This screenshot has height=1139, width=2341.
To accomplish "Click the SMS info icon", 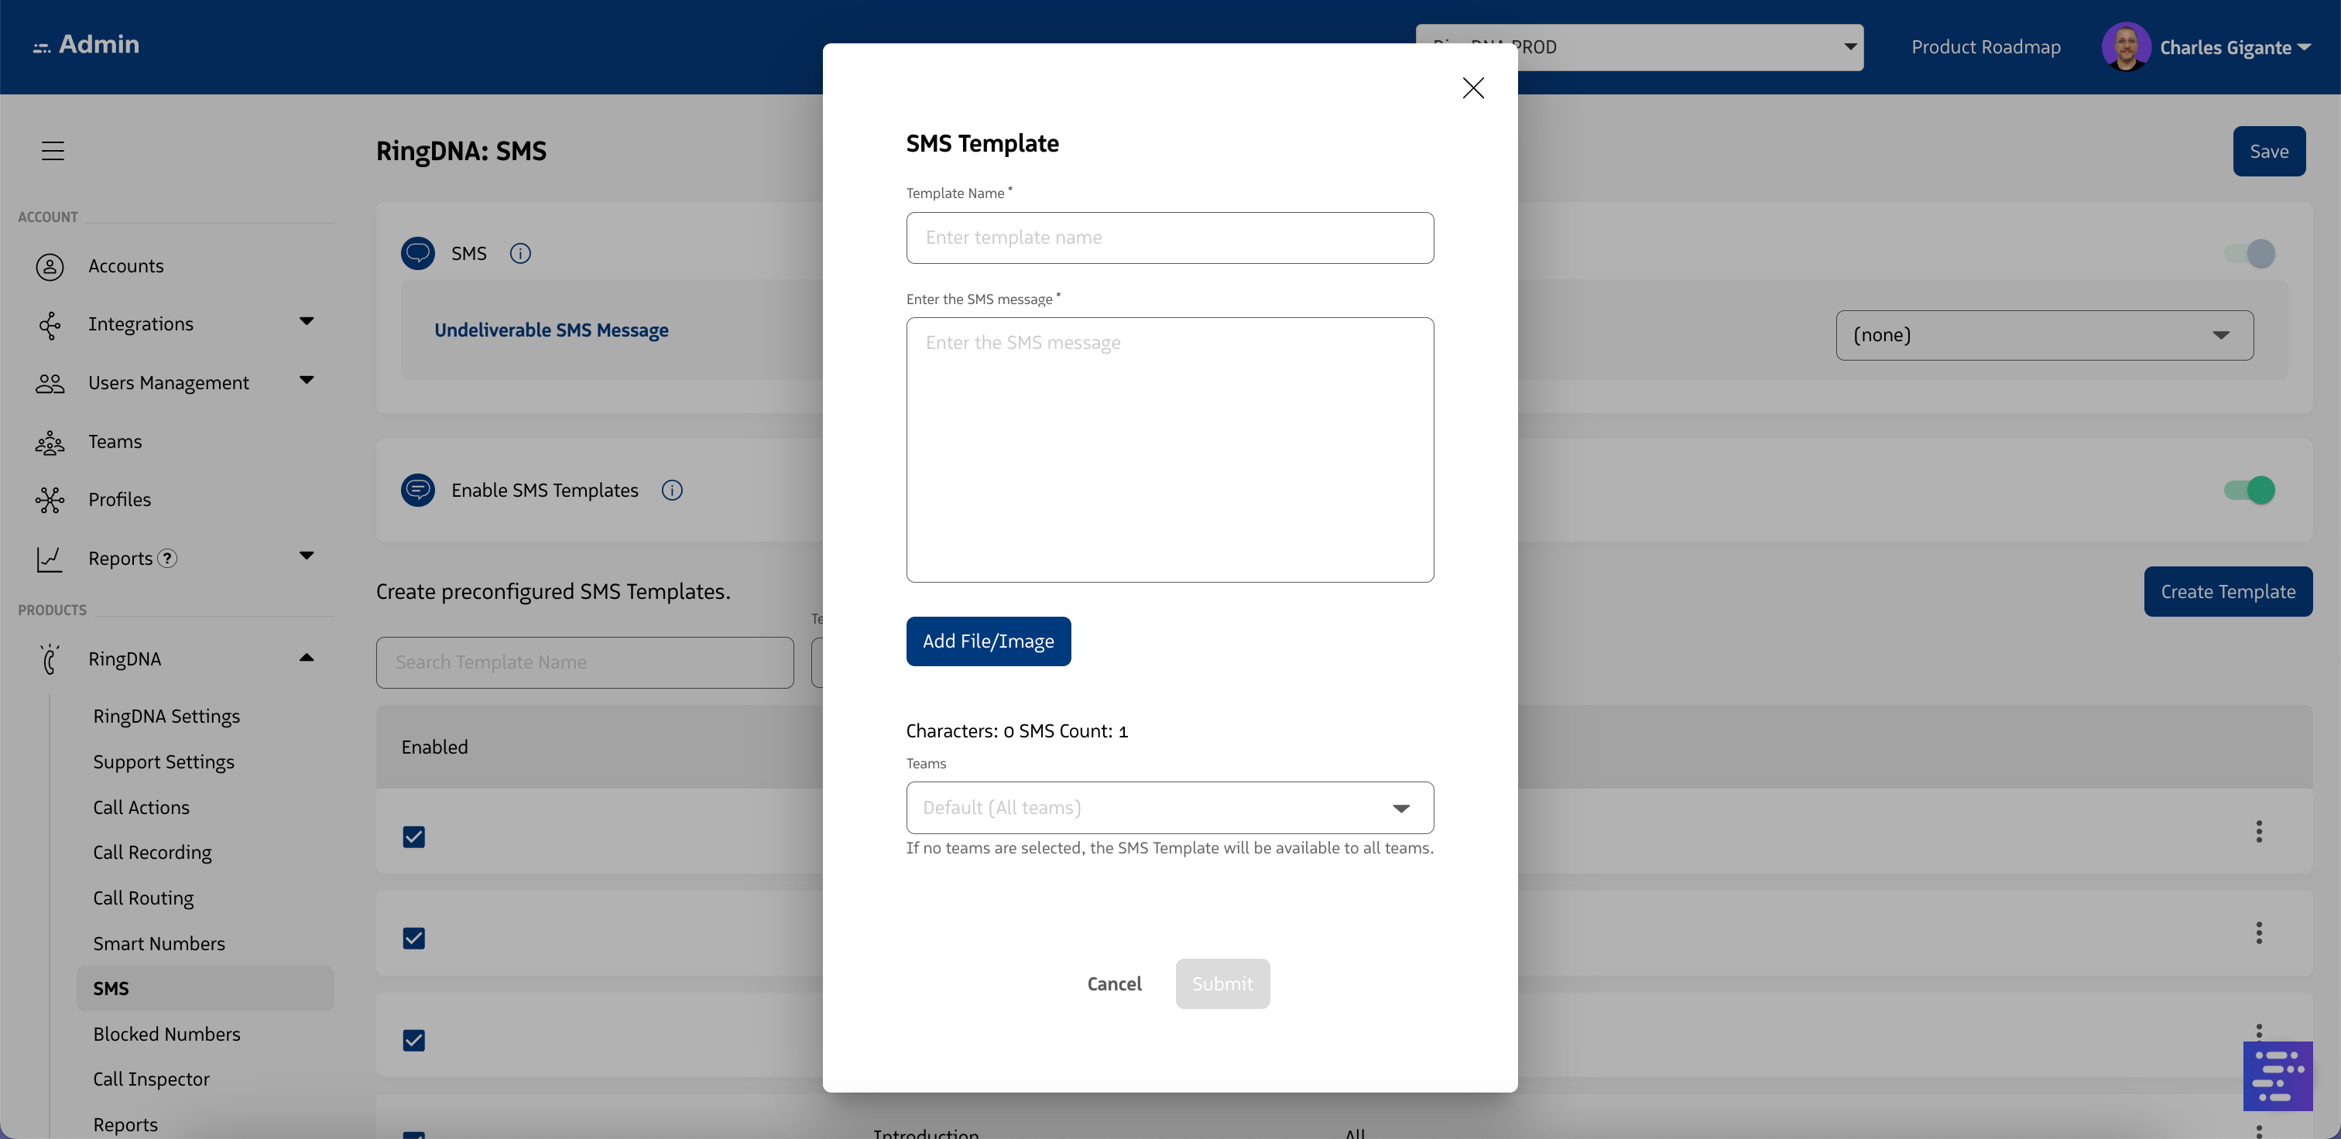I will click(x=519, y=254).
